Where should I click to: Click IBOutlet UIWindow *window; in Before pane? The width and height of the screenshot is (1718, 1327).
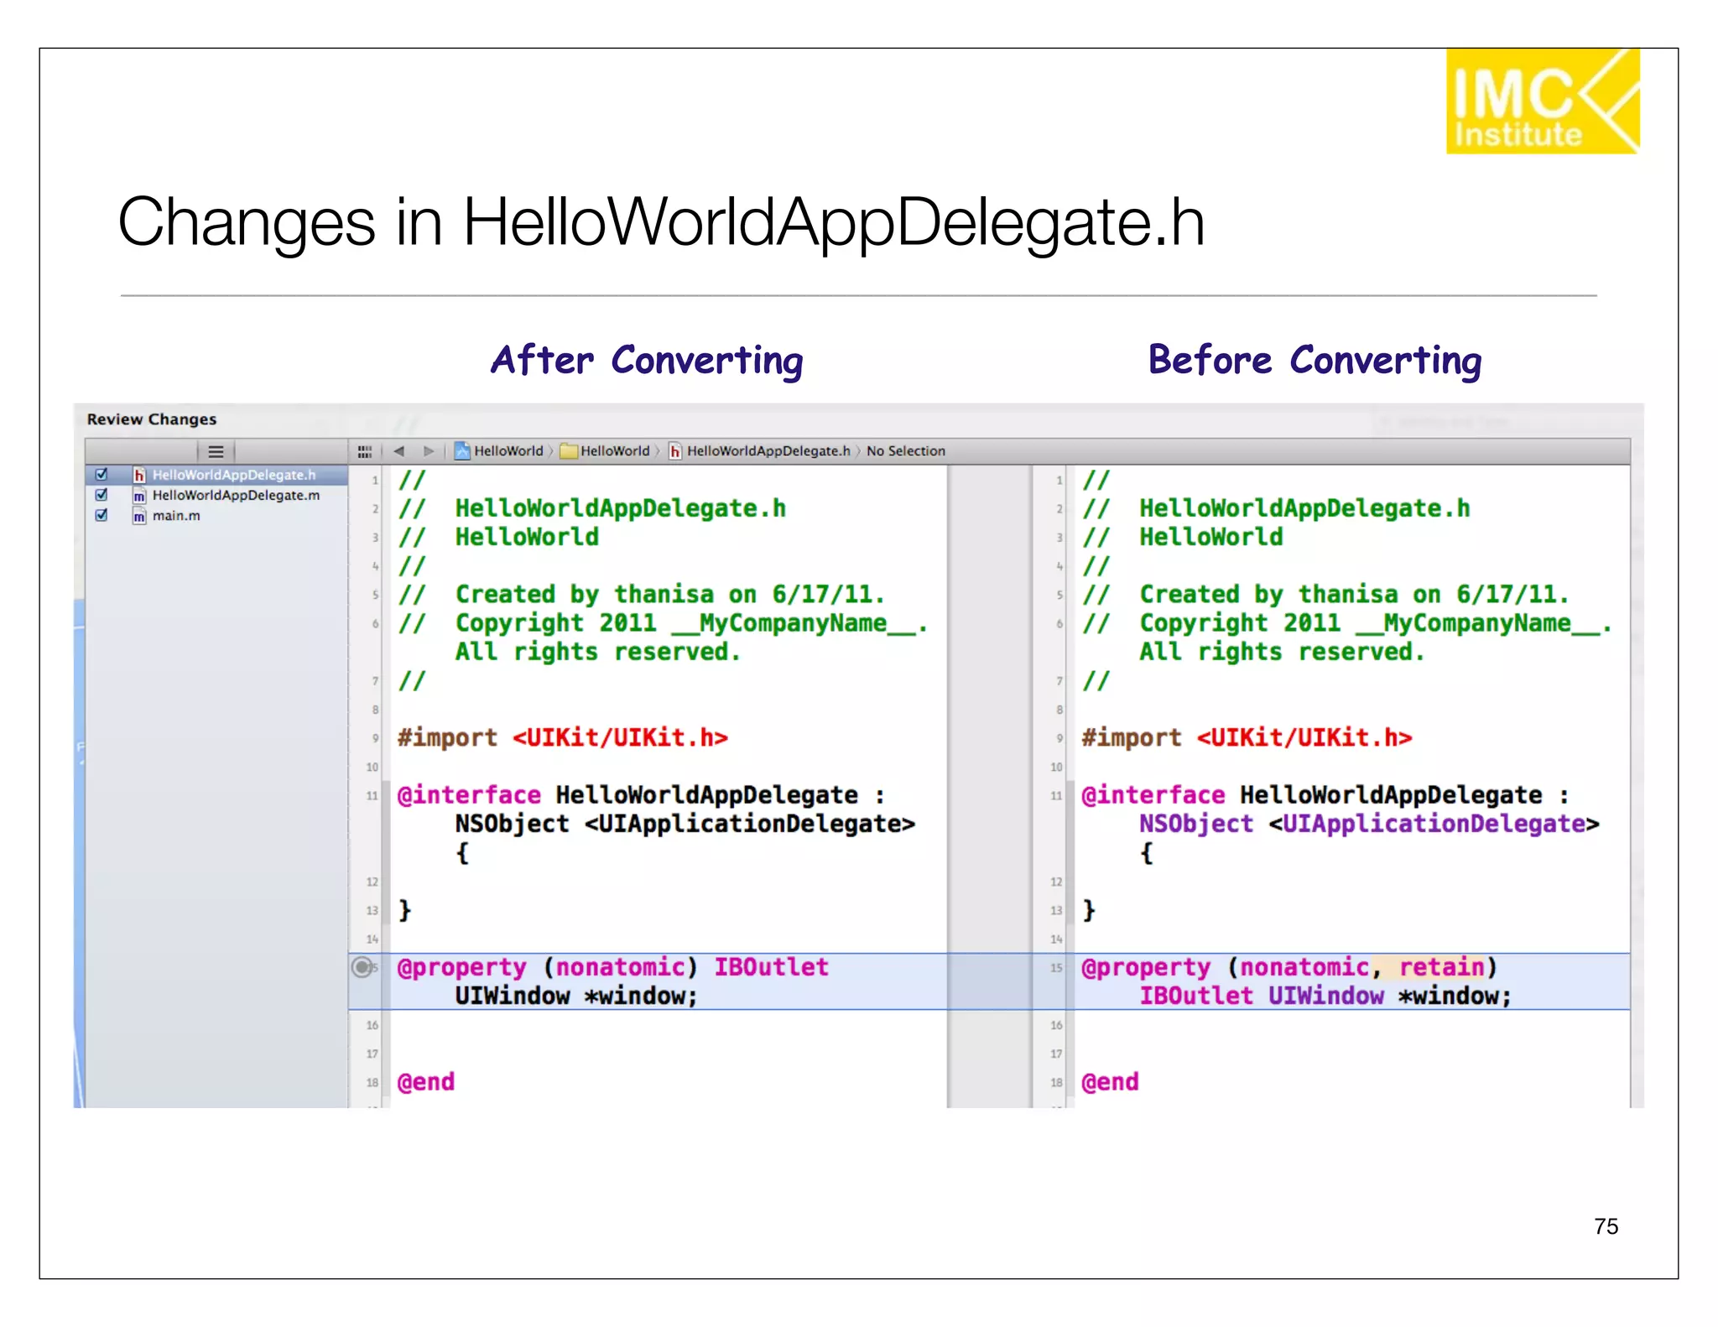click(x=1325, y=997)
